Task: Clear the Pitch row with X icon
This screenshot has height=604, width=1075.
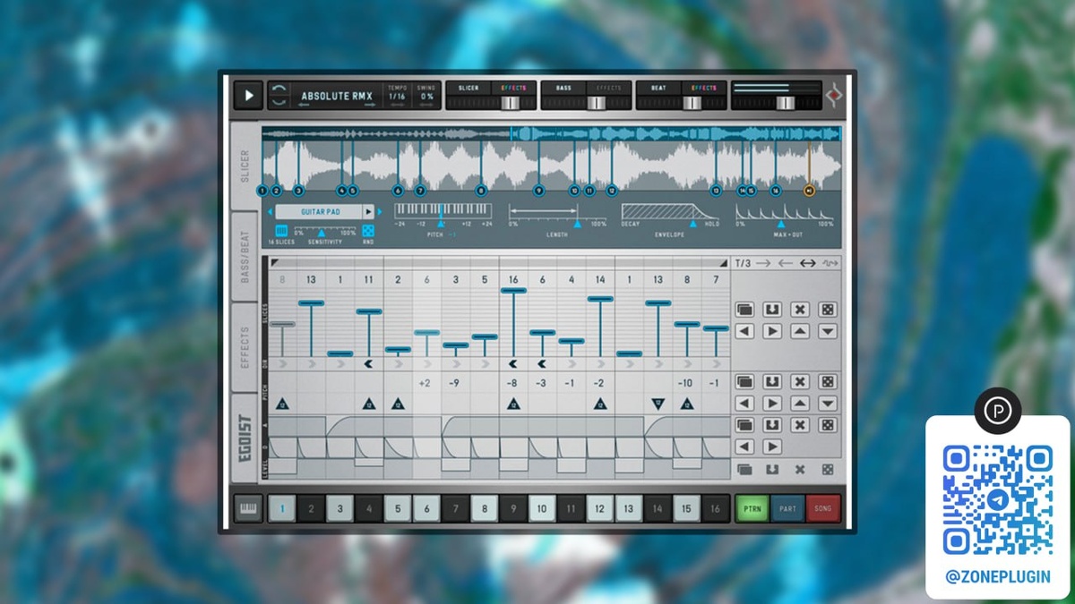Action: click(800, 382)
